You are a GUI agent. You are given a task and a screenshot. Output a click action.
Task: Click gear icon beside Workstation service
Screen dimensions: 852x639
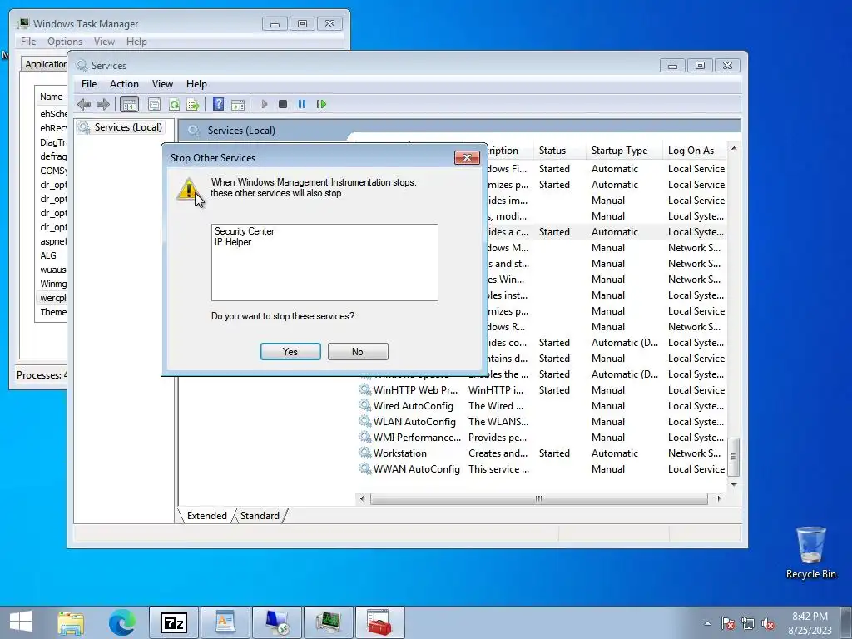pos(364,453)
